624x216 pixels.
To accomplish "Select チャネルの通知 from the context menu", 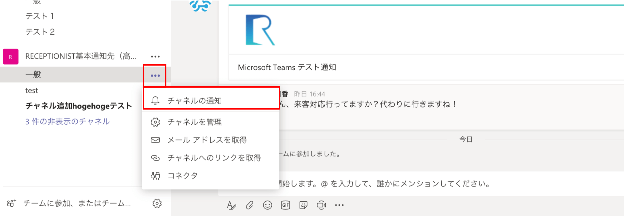I will point(194,101).
